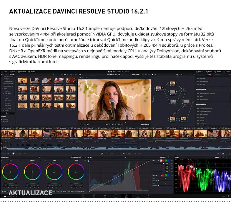Click the play reverse button
This screenshot has width=231, height=202.
[x=110, y=125]
